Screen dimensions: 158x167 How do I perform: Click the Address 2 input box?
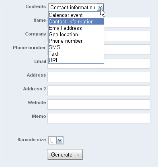99,91
